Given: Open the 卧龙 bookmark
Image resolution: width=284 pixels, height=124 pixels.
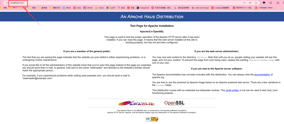Looking at the screenshot, I should point(121,8).
